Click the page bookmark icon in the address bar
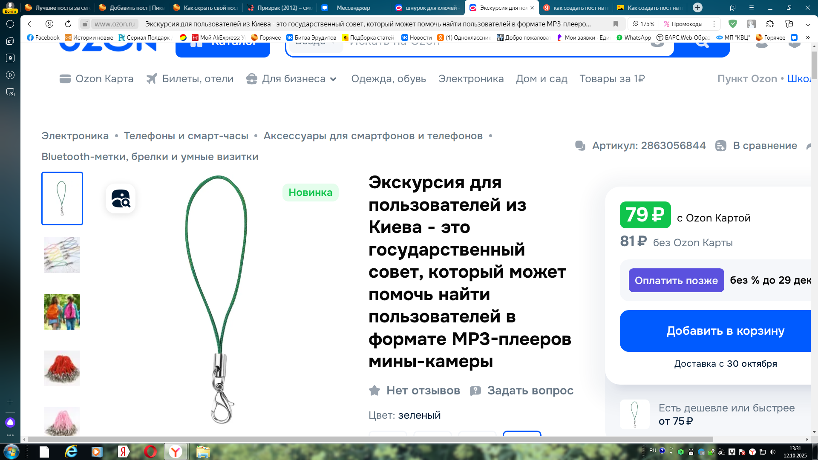 point(616,24)
